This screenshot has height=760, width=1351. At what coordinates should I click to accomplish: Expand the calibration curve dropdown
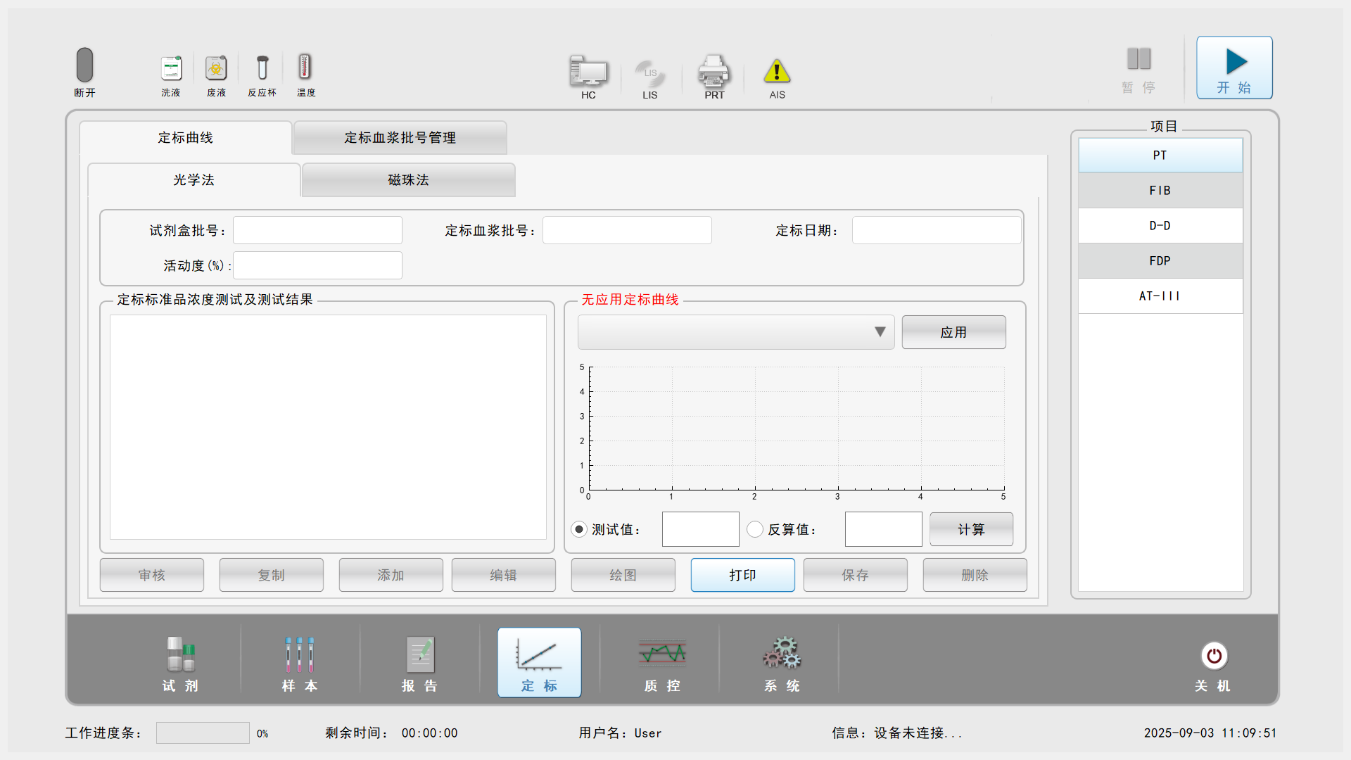click(x=736, y=332)
